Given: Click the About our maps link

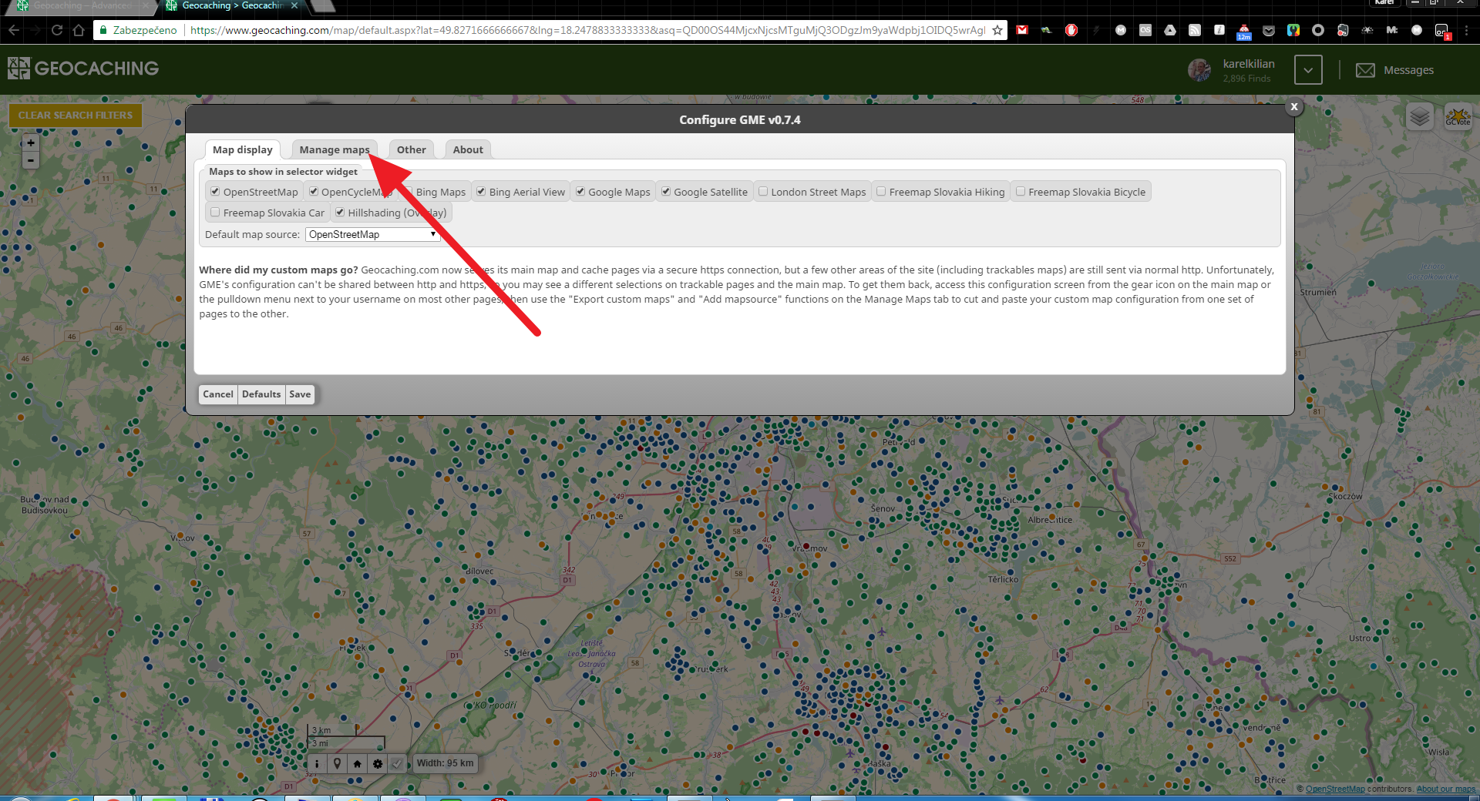Looking at the screenshot, I should click(1446, 789).
